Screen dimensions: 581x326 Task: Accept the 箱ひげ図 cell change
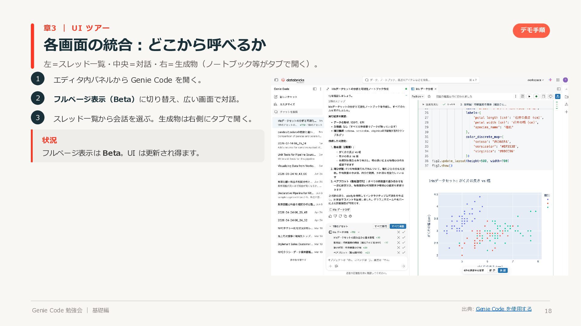click(x=404, y=248)
